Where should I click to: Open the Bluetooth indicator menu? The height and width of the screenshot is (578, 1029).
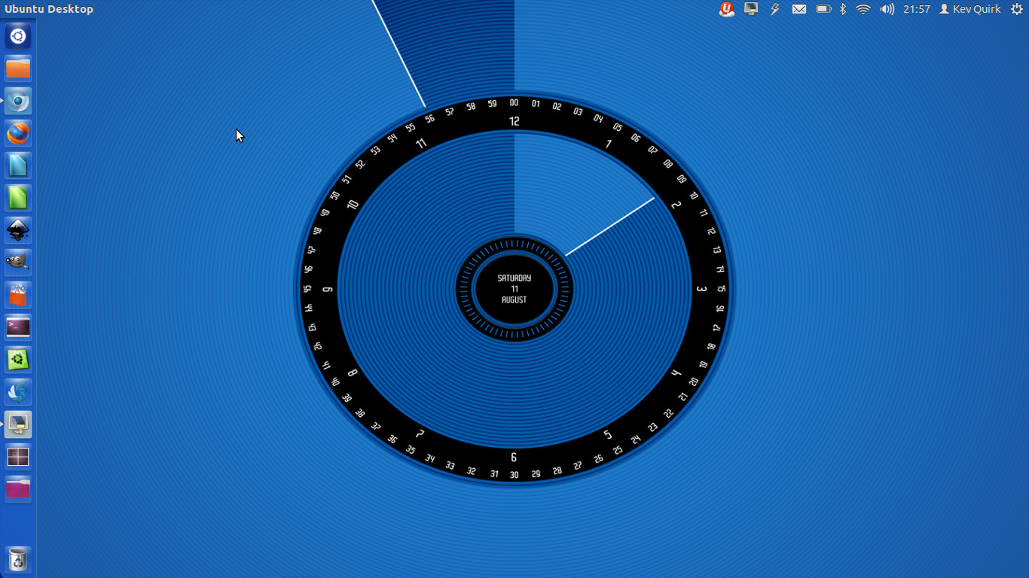(x=843, y=9)
